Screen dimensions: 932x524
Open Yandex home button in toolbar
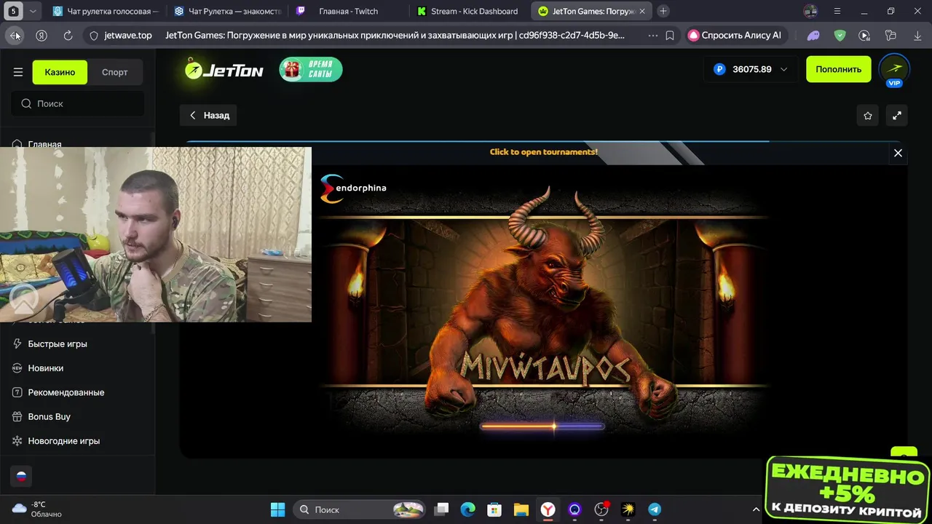pos(42,35)
